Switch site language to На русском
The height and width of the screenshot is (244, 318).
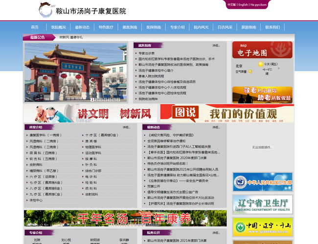tap(259, 5)
